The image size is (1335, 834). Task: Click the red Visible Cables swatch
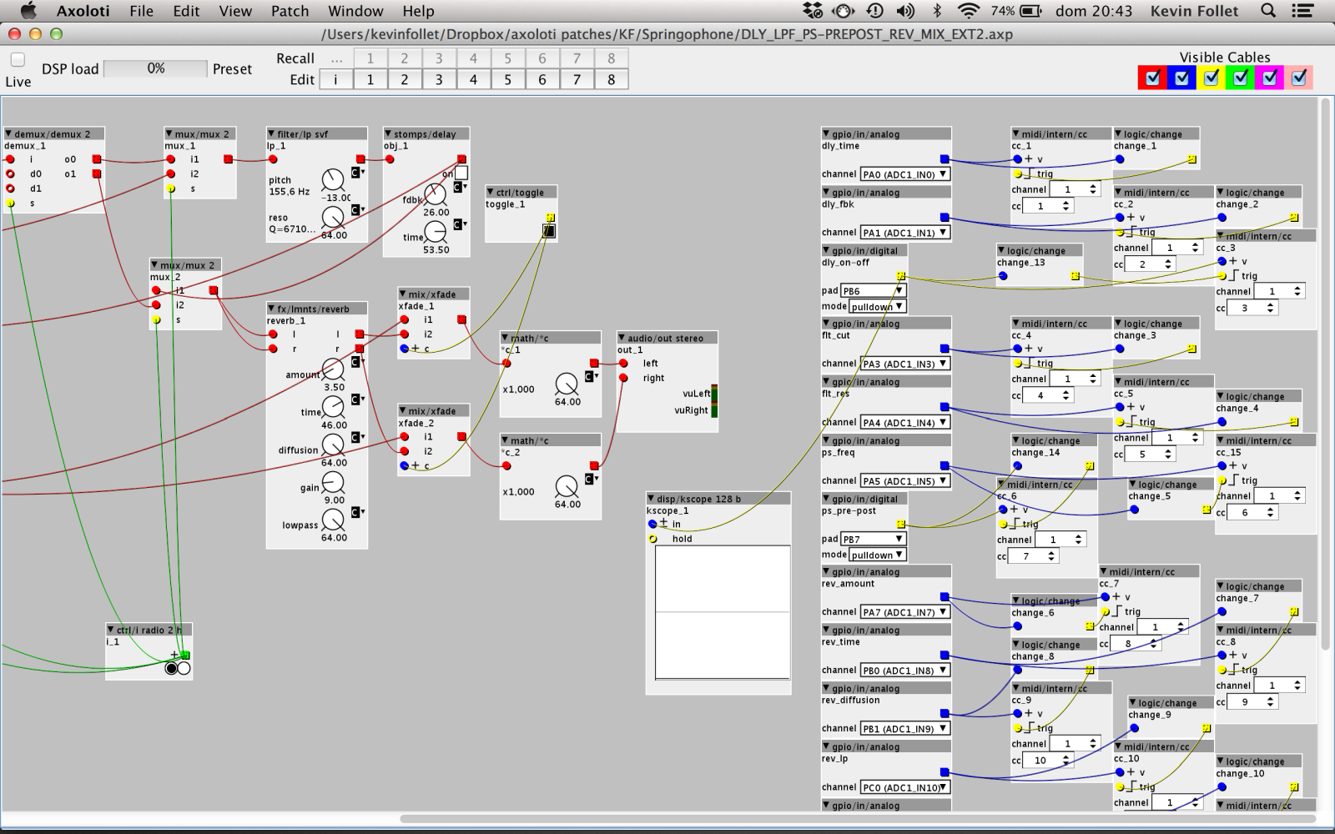point(1152,78)
